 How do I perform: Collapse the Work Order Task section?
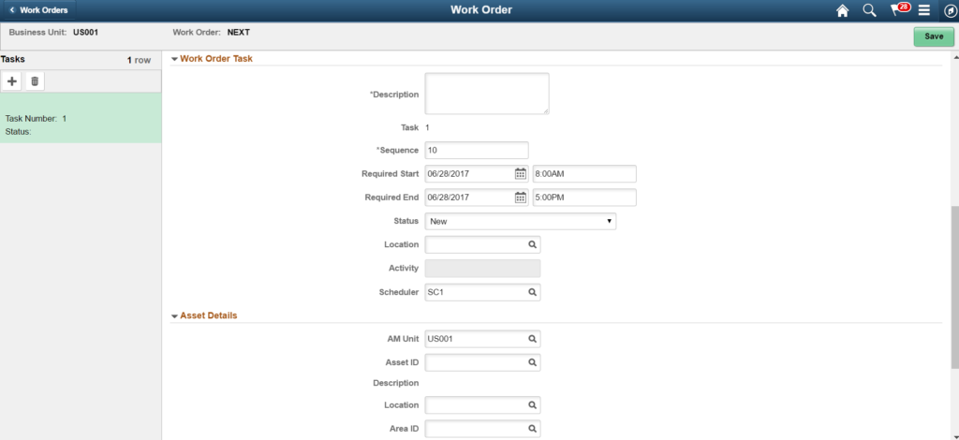click(x=175, y=59)
